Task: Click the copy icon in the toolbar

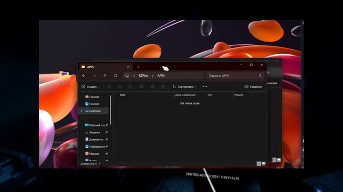Action: point(120,86)
